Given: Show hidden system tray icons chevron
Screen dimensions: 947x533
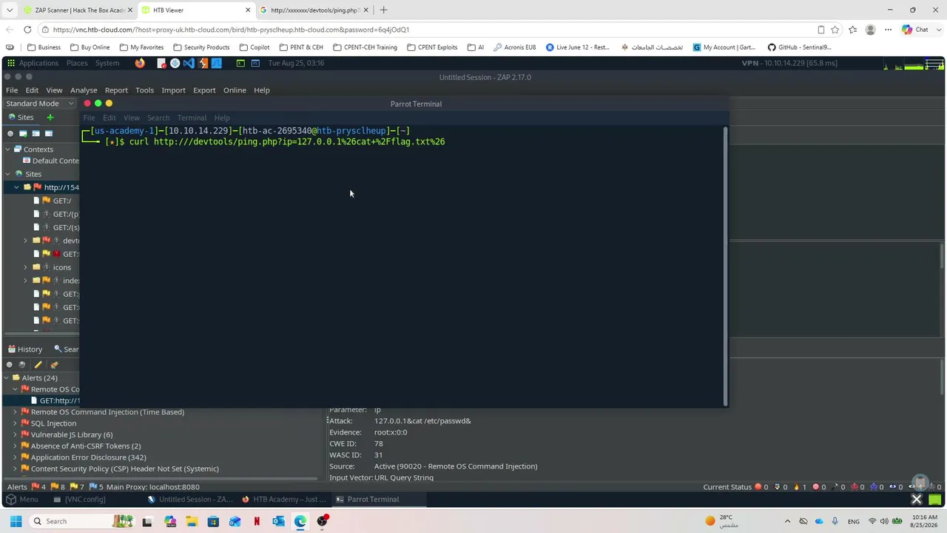Looking at the screenshot, I should tap(787, 521).
